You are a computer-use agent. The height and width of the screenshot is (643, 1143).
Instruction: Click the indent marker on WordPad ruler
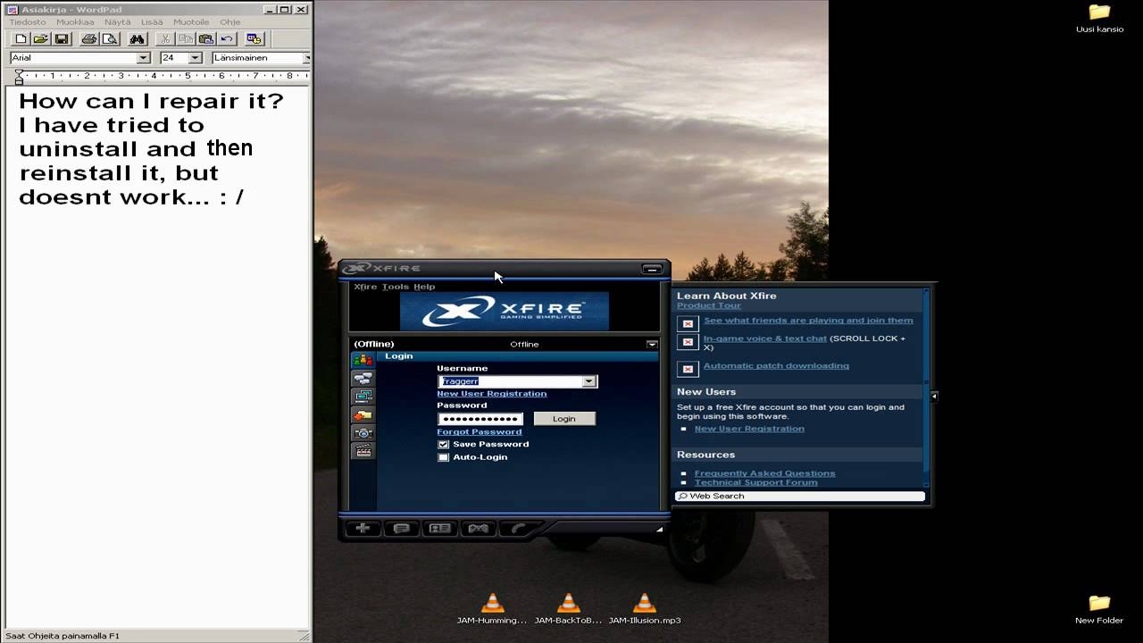(19, 78)
